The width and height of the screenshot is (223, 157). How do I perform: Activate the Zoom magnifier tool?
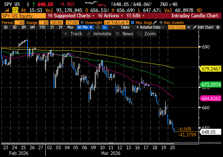pos(147,34)
